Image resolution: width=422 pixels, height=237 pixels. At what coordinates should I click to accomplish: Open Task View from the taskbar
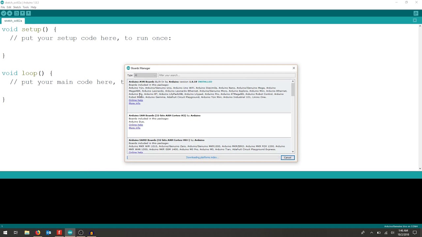coord(16,233)
